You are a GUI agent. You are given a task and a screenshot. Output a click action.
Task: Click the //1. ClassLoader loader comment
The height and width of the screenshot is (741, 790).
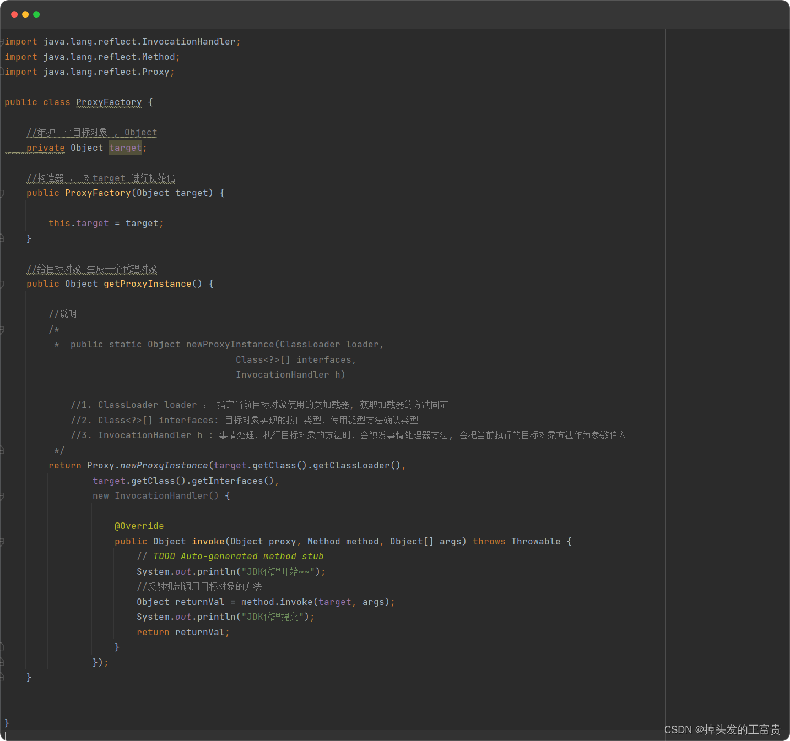(x=259, y=405)
